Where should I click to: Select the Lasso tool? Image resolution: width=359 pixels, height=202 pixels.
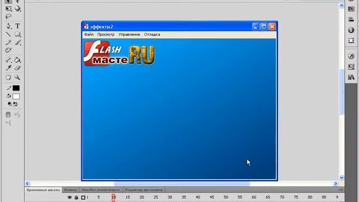coord(8,16)
